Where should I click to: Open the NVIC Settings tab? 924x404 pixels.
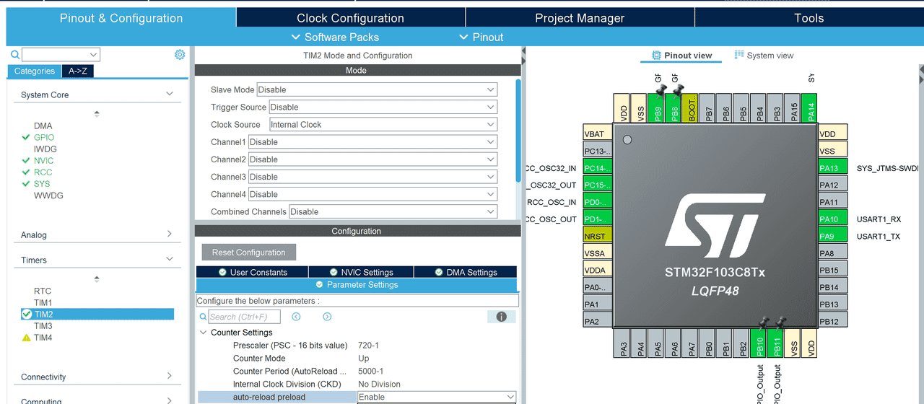[361, 272]
